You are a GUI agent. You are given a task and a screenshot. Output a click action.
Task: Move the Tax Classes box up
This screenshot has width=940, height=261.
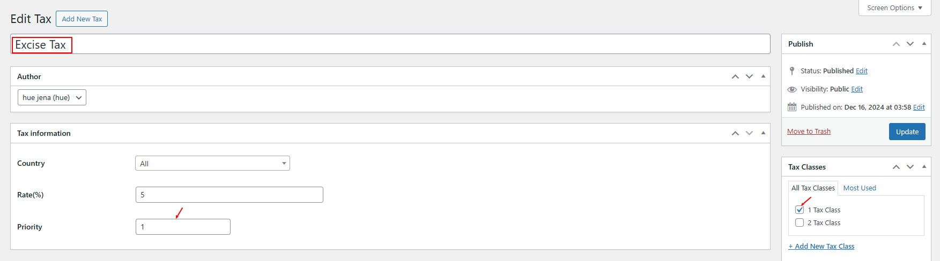click(x=896, y=167)
